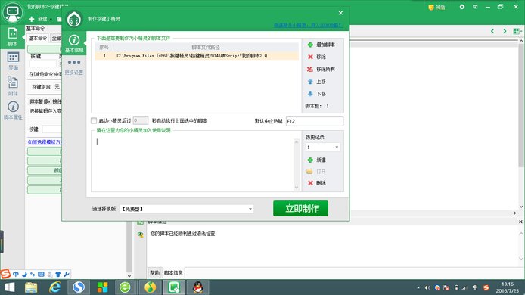Click the 神盾 shield icon in the title bar
The width and height of the screenshot is (525, 295).
(431, 7)
